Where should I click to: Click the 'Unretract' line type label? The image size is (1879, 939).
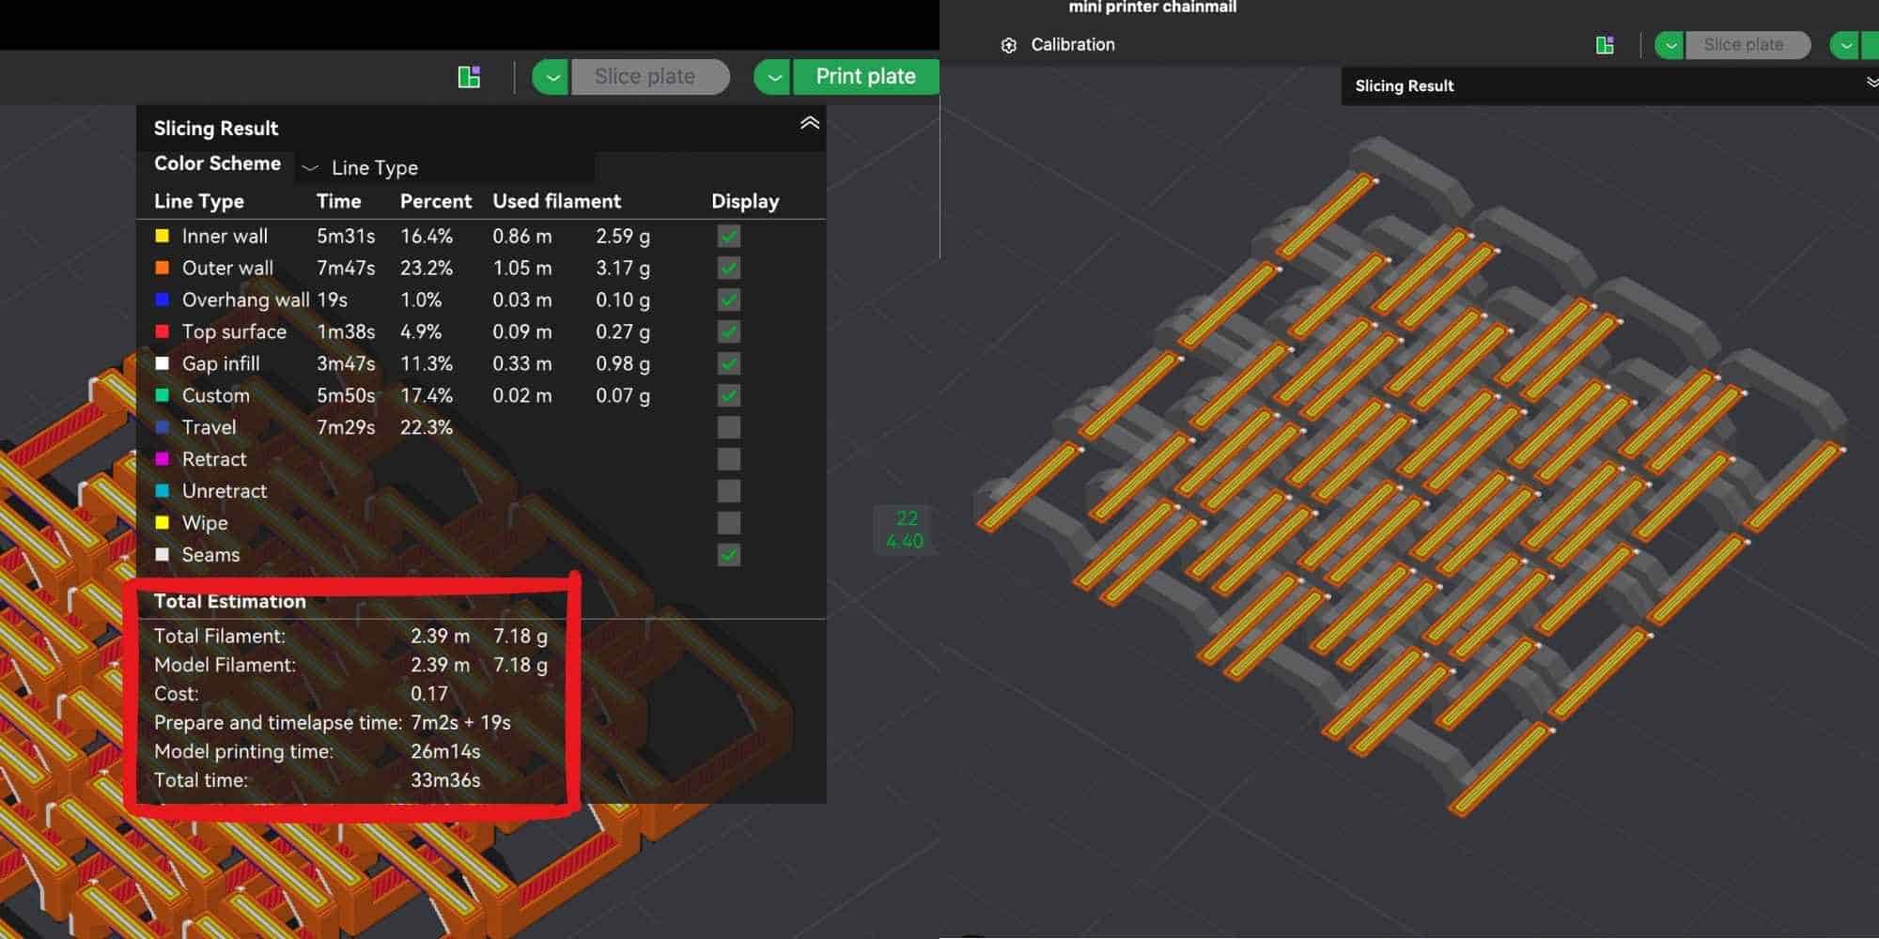tap(225, 492)
